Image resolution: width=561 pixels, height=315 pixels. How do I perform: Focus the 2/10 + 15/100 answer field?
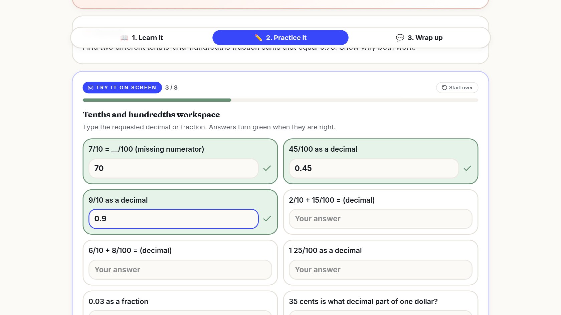(381, 219)
